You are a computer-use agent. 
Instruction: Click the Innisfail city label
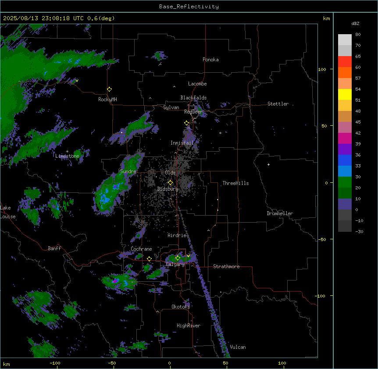(x=182, y=143)
